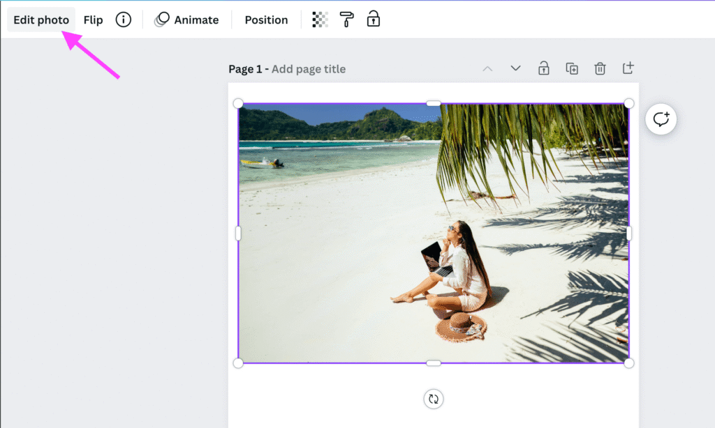Duplicate the page
Viewport: 715px width, 428px height.
[x=572, y=68]
